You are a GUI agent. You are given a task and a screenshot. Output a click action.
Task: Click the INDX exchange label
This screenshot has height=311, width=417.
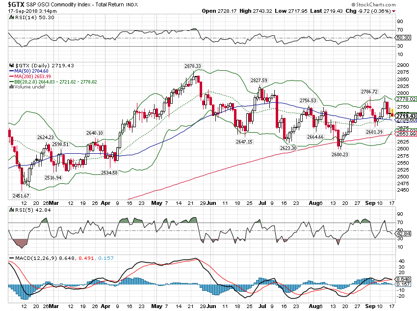(132, 4)
